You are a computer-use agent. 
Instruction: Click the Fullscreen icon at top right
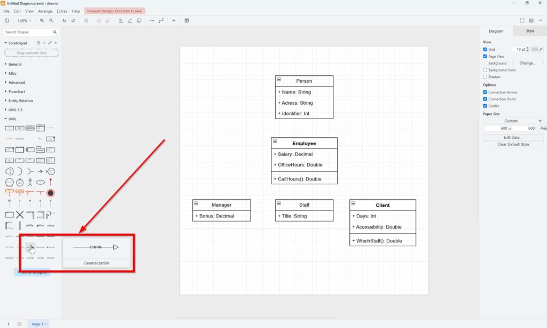point(522,20)
